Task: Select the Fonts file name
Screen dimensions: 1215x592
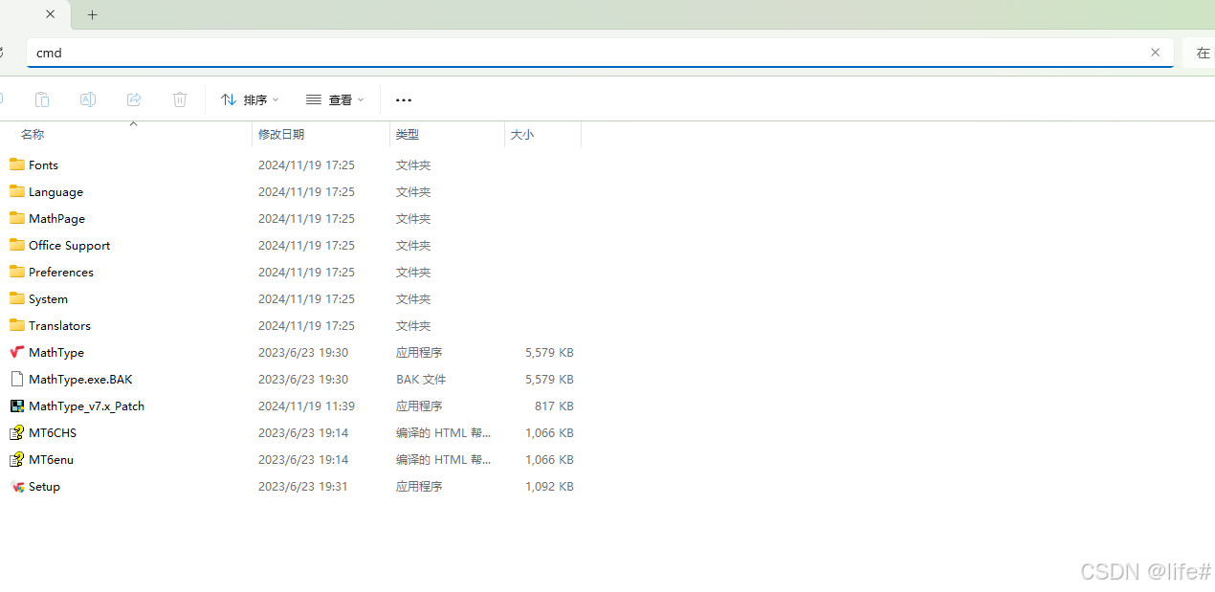Action: coord(43,165)
